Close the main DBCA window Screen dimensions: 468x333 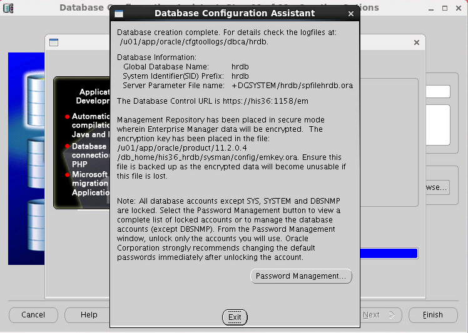pos(459,8)
